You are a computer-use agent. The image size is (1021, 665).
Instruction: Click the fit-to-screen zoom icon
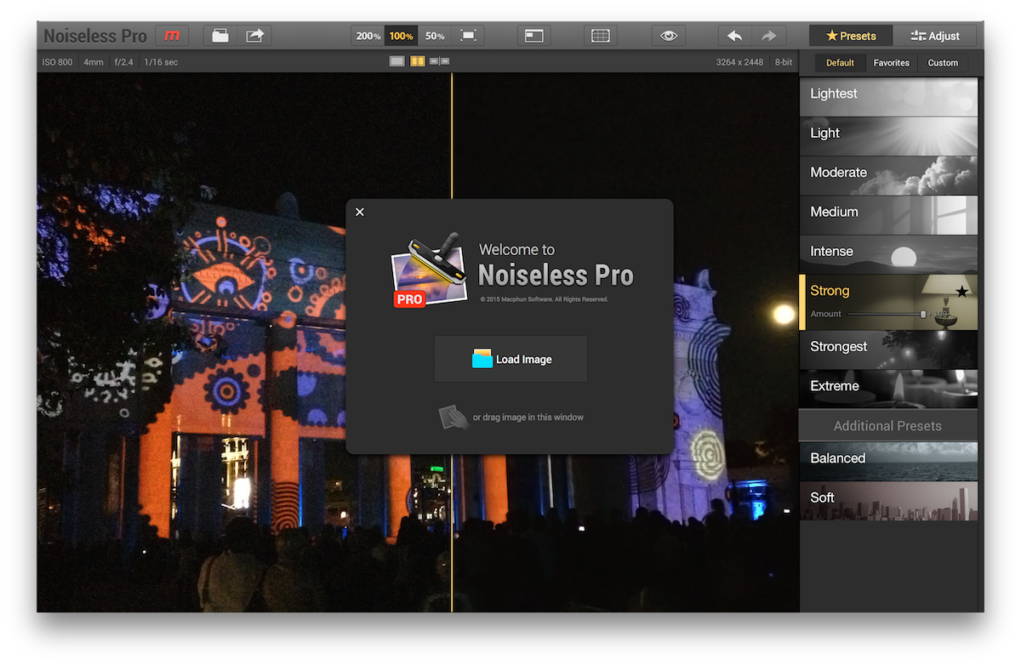468,36
